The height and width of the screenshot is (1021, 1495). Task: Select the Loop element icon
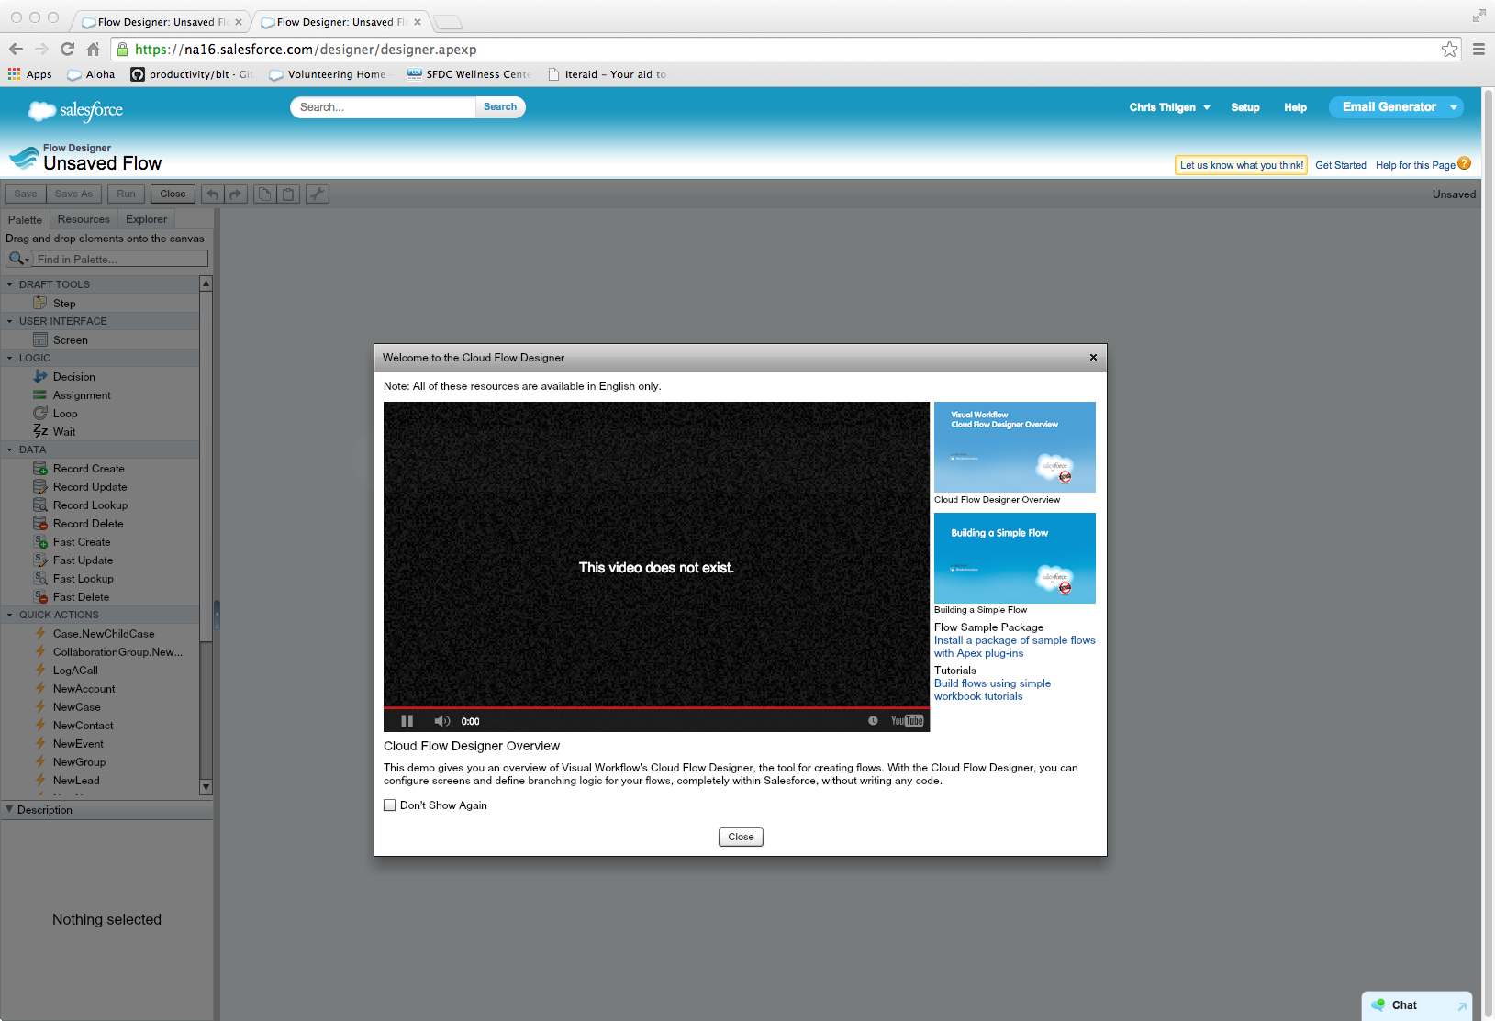tap(40, 413)
